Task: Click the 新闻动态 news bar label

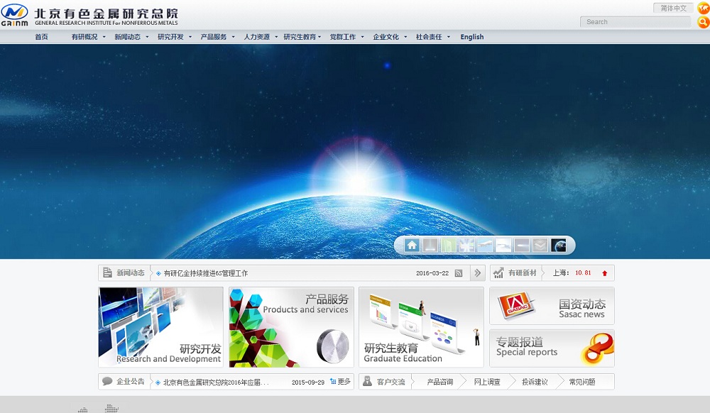Action: (x=131, y=272)
